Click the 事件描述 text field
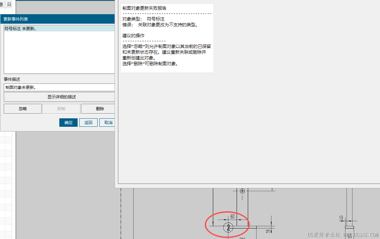 pyautogui.click(x=59, y=87)
